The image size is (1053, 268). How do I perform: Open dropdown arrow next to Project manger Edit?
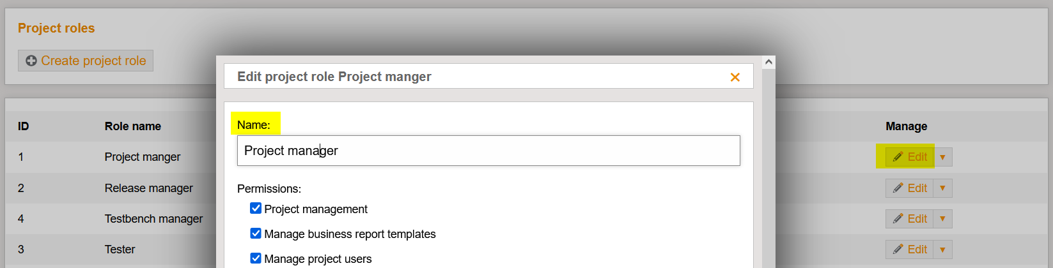(942, 157)
